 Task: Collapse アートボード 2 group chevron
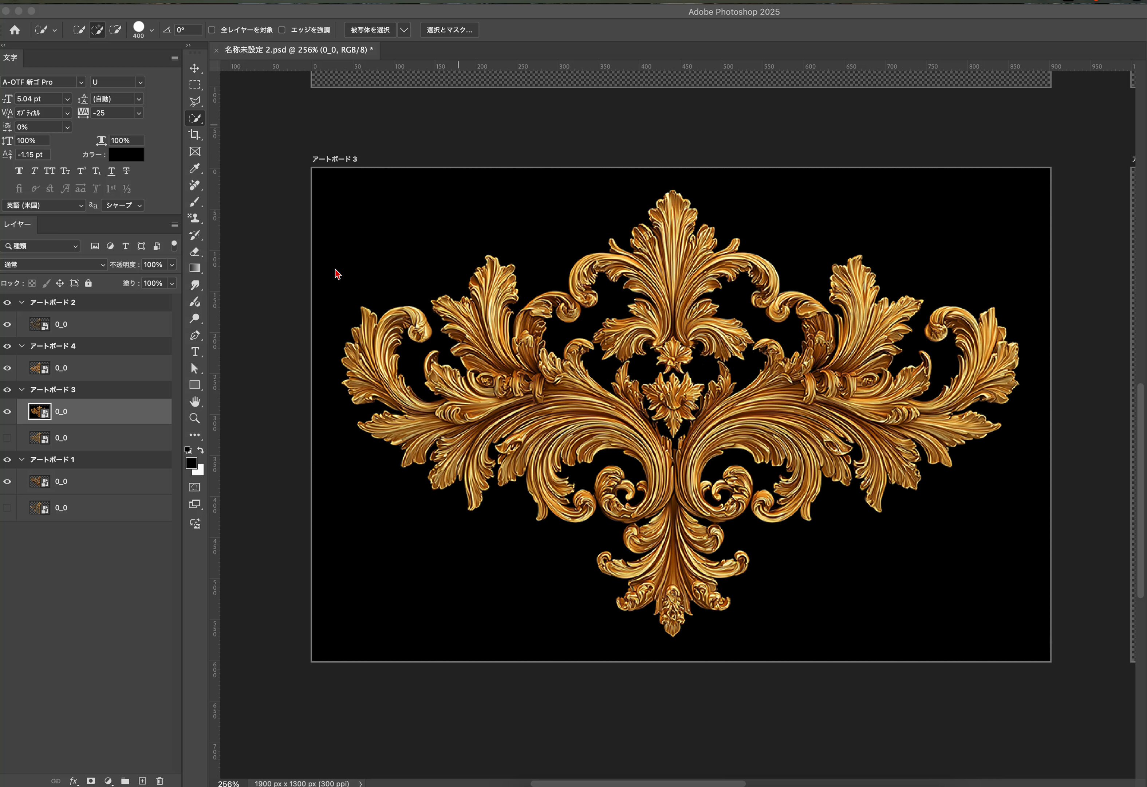(22, 302)
